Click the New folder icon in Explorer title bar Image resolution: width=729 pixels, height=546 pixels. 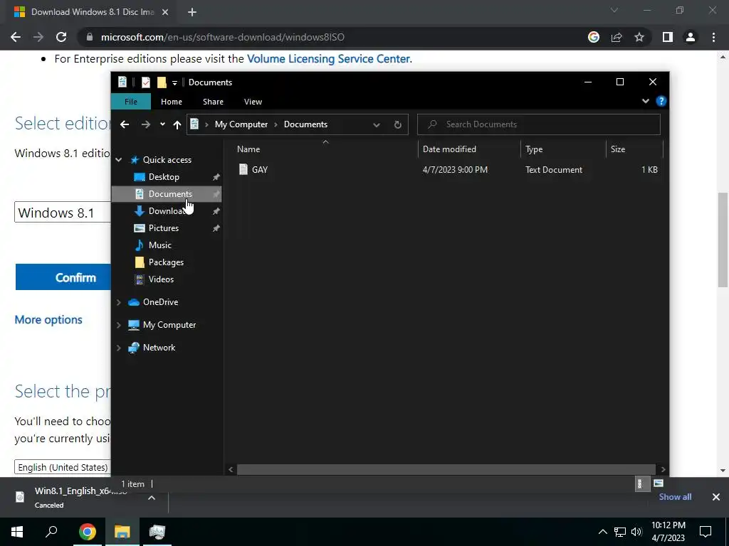click(x=162, y=82)
